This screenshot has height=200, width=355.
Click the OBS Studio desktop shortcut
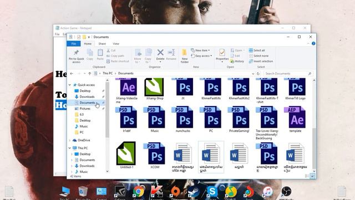(286, 192)
